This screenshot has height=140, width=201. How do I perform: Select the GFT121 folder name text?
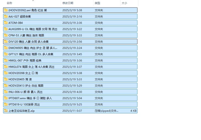click(x=31, y=54)
